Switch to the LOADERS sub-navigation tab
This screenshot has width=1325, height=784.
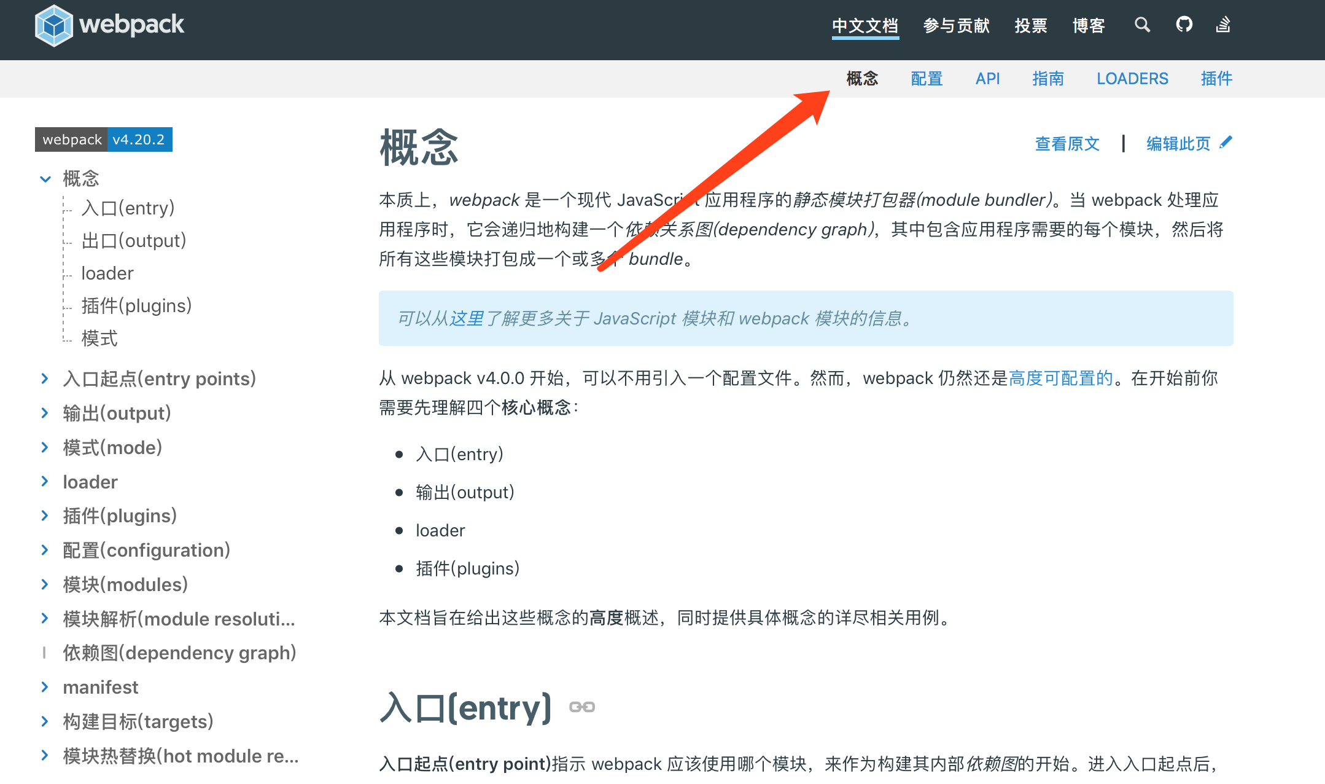pyautogui.click(x=1132, y=79)
